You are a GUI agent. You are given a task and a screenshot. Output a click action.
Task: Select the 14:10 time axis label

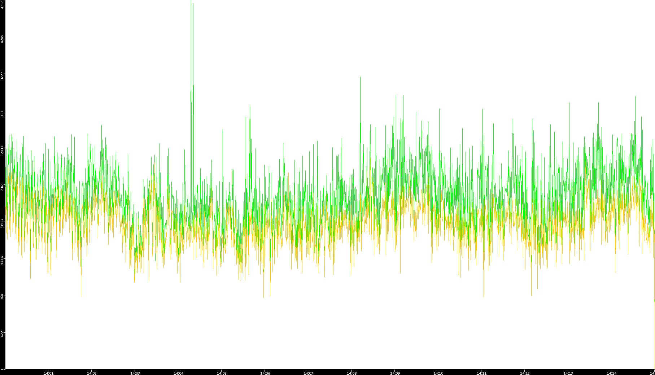(x=438, y=373)
